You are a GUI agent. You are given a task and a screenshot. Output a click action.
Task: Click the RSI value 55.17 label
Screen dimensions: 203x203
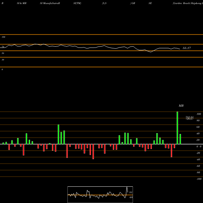[187, 48]
